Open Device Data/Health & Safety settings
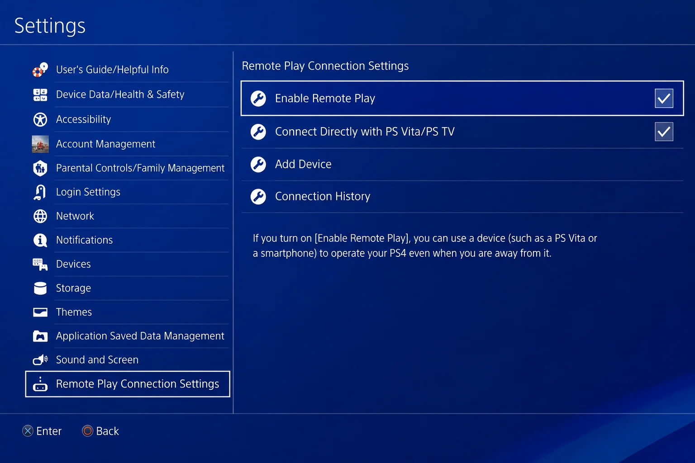This screenshot has height=463, width=695. [128, 94]
